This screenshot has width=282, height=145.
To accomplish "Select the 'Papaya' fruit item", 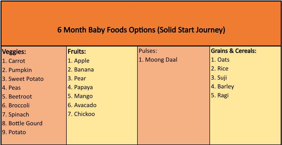I will coord(83,87).
